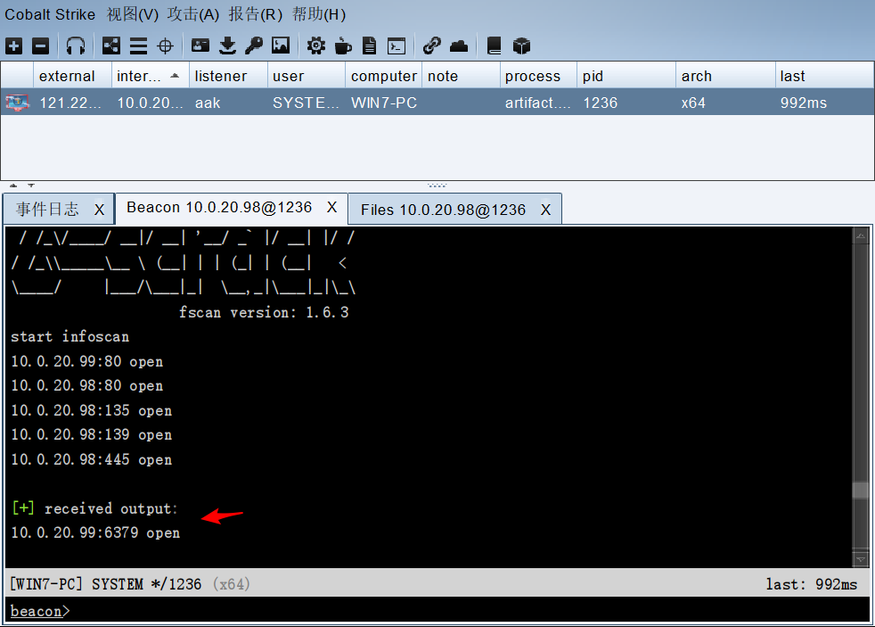Viewport: 875px width, 627px height.
Task: Switch to target table crosshair icon
Action: [x=165, y=45]
